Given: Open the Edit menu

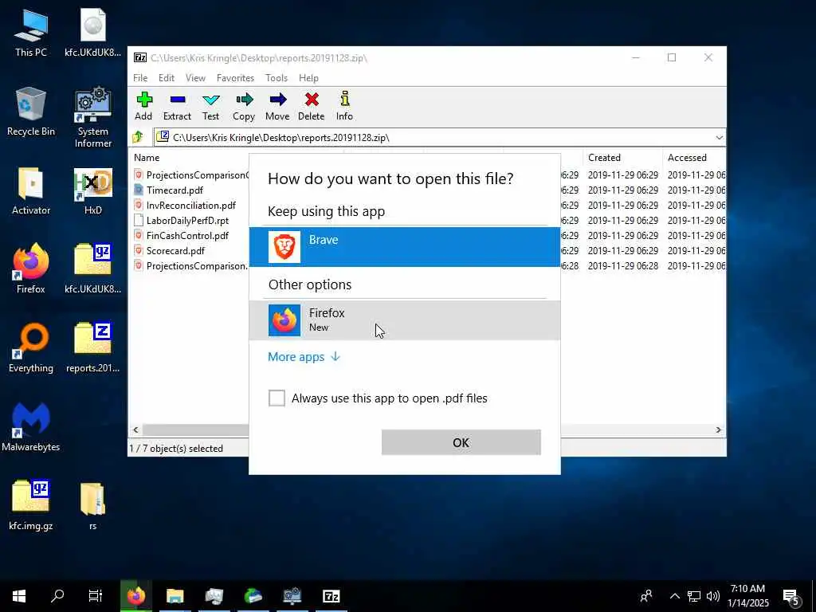Looking at the screenshot, I should [167, 78].
